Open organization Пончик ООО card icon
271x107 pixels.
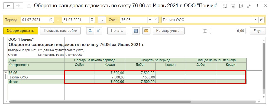(262, 20)
